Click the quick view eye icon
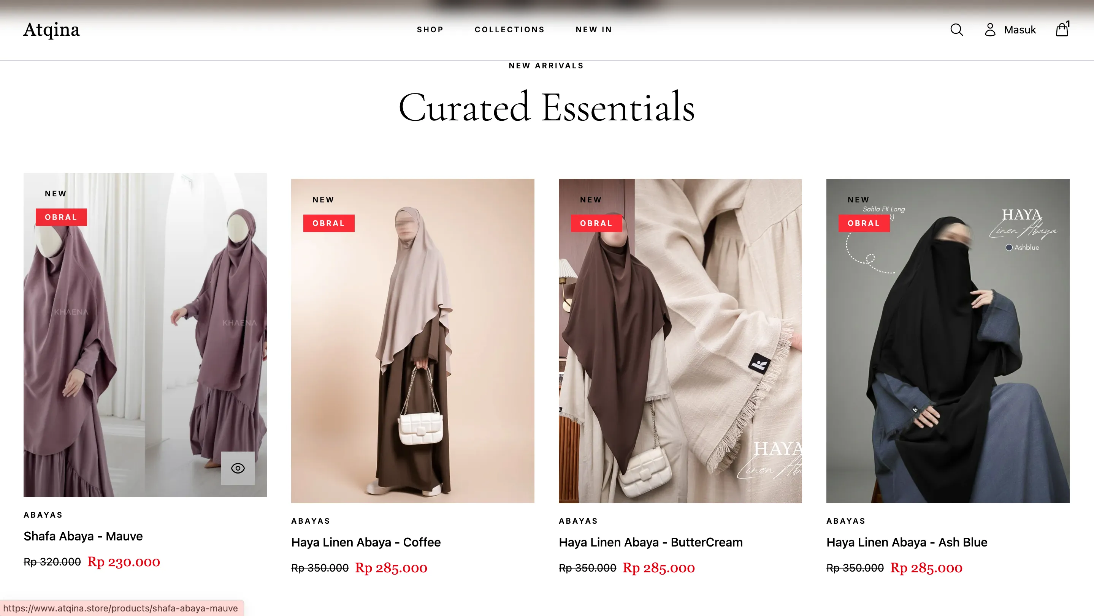The height and width of the screenshot is (616, 1094). coord(238,468)
